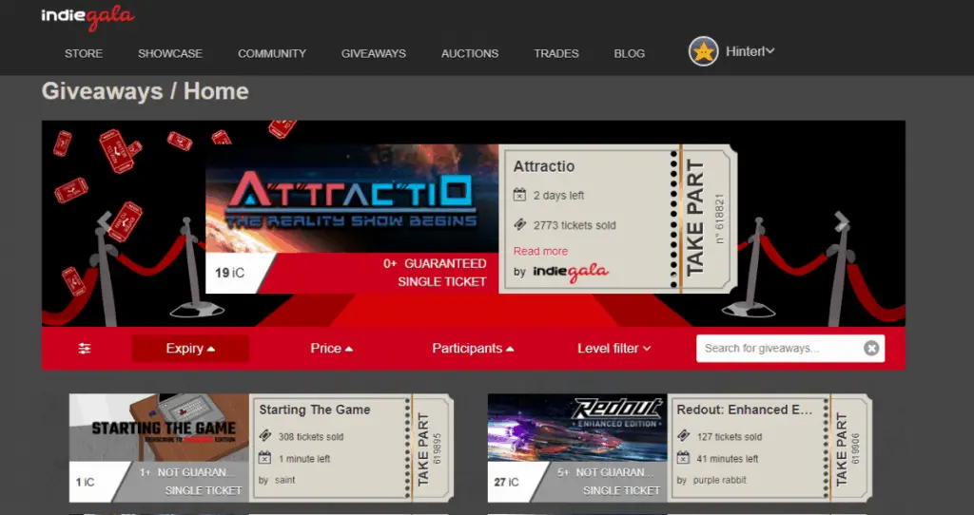Screen dimensions: 974x515
Task: Open the filter settings sliders icon
Action: [x=85, y=349]
